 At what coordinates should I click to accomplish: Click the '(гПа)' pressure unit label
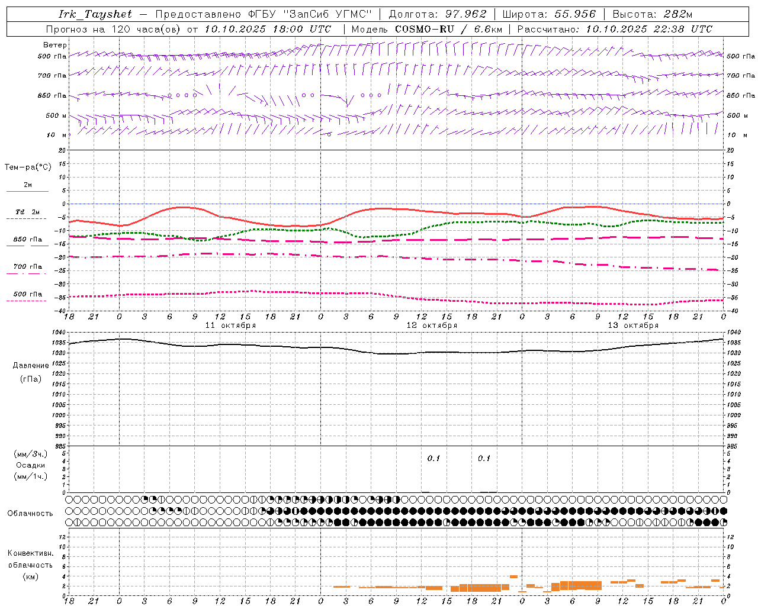point(31,379)
